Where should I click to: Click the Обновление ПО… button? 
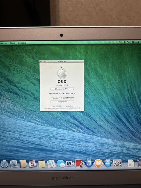pos(62,89)
